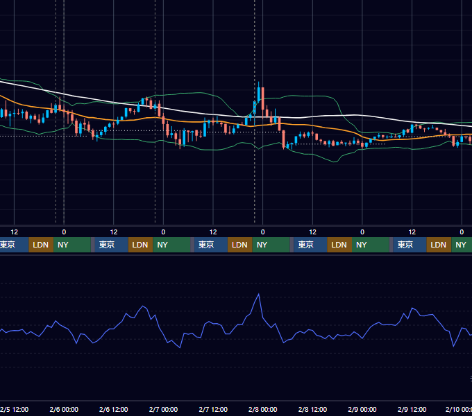Select the 東京 session block on 2/6

(111, 245)
